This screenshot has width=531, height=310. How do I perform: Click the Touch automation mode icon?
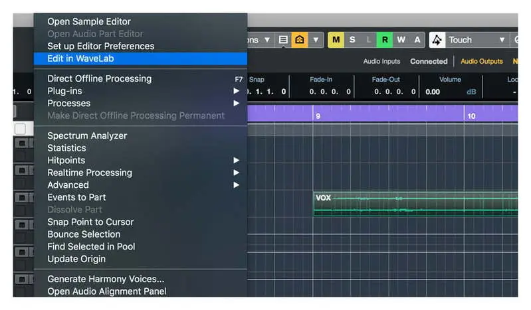437,40
